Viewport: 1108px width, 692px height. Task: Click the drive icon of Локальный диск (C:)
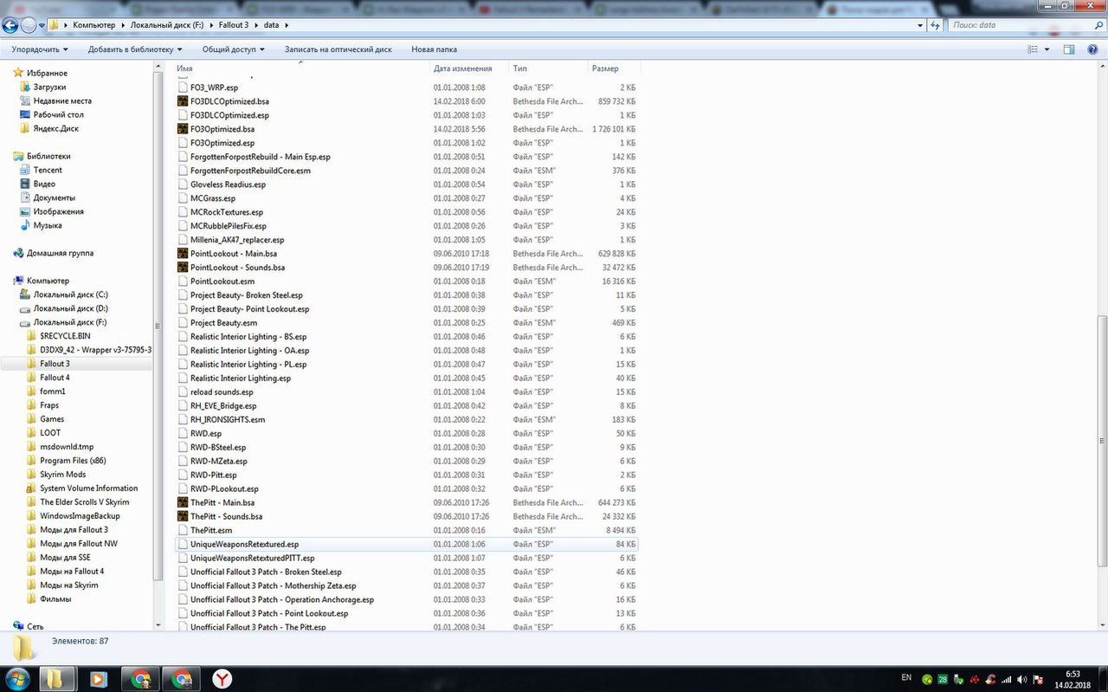point(25,294)
